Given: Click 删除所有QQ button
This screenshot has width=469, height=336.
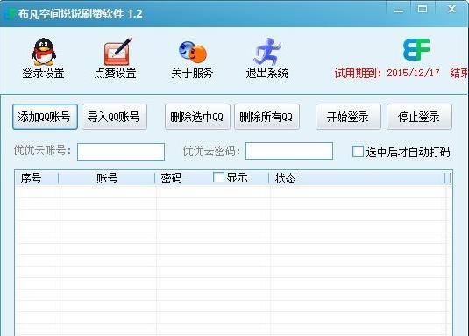Looking at the screenshot, I should tap(266, 117).
